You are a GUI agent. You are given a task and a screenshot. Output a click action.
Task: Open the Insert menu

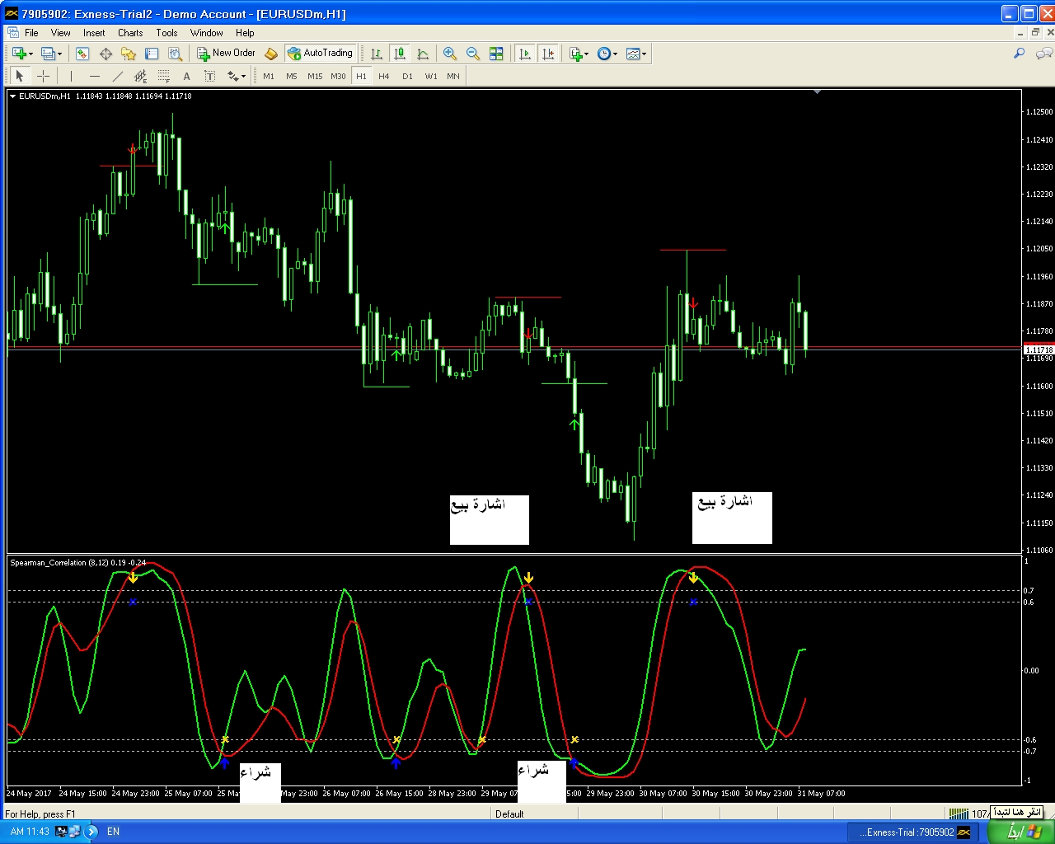(x=94, y=33)
